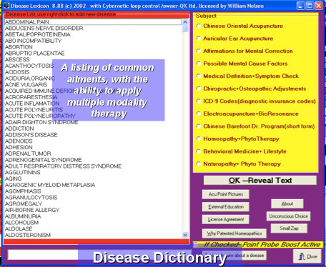Click the About button
The width and height of the screenshot is (326, 267).
coord(287,203)
